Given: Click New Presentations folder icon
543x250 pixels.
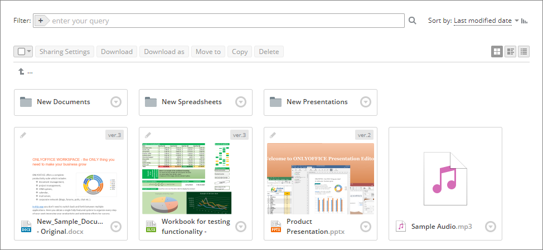Looking at the screenshot, I should coord(275,102).
